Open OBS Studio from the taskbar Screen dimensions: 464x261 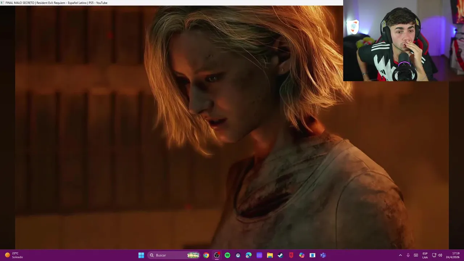pyautogui.click(x=216, y=255)
